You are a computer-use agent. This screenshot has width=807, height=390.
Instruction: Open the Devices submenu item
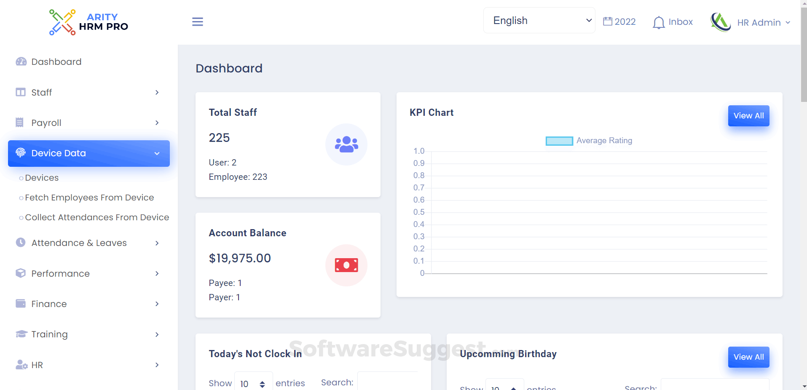tap(42, 178)
